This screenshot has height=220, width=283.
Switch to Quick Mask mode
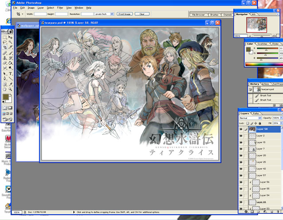point(10,108)
